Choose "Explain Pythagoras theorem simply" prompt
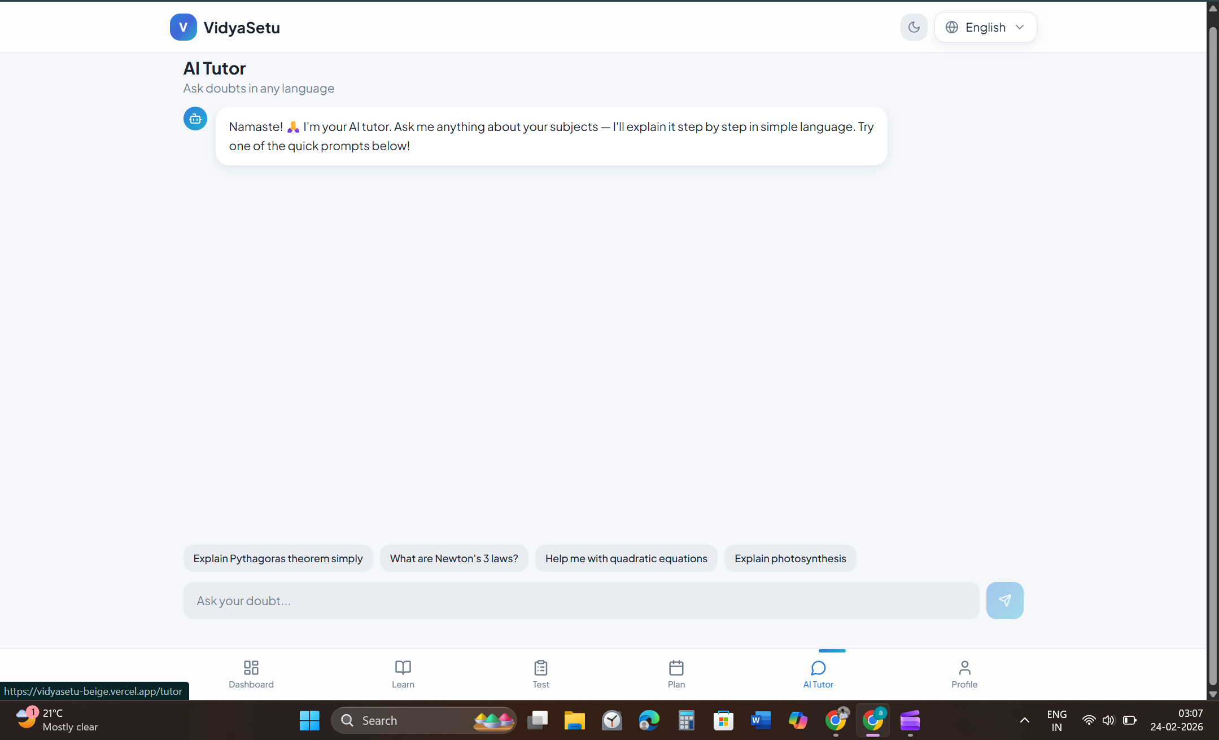Viewport: 1219px width, 740px height. click(278, 558)
